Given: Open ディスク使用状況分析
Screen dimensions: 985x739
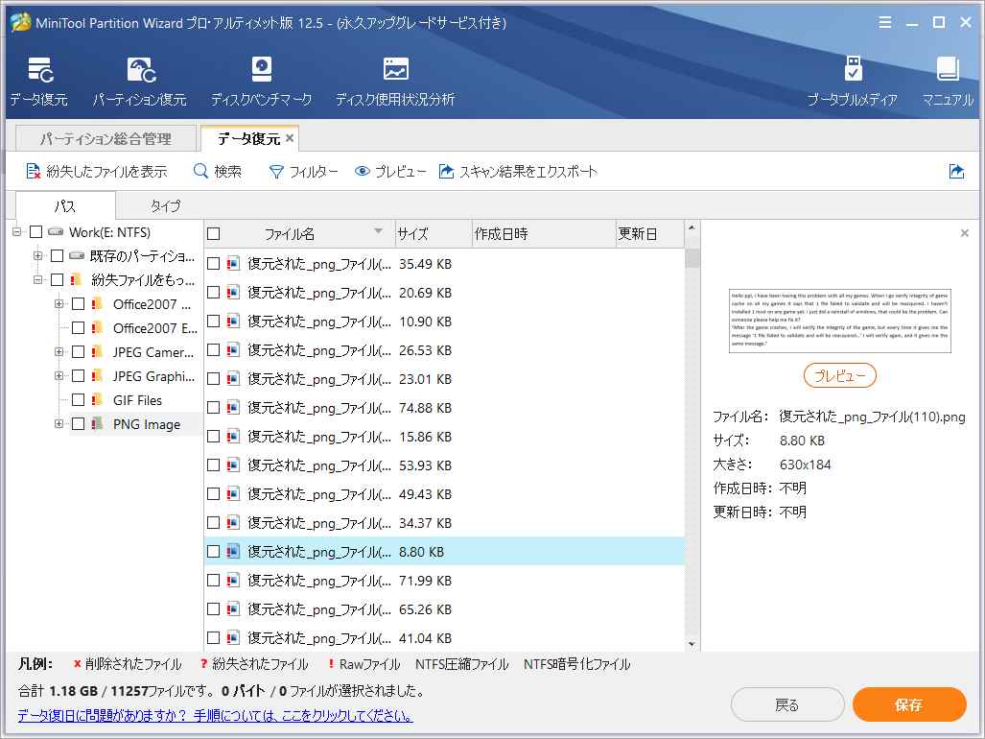Looking at the screenshot, I should 393,77.
